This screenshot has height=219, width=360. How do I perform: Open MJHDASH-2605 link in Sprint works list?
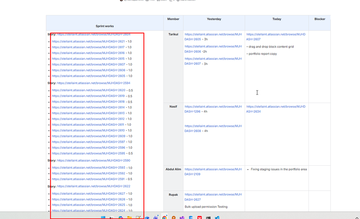click(89, 76)
